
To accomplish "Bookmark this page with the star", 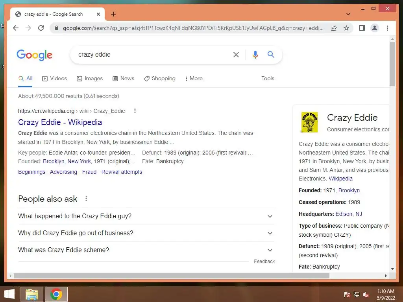I will (x=346, y=28).
